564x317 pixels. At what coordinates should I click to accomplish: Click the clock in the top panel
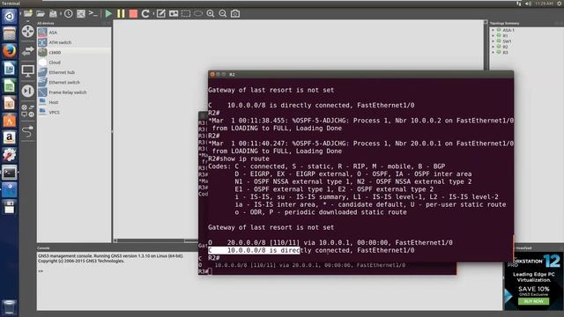544,4
